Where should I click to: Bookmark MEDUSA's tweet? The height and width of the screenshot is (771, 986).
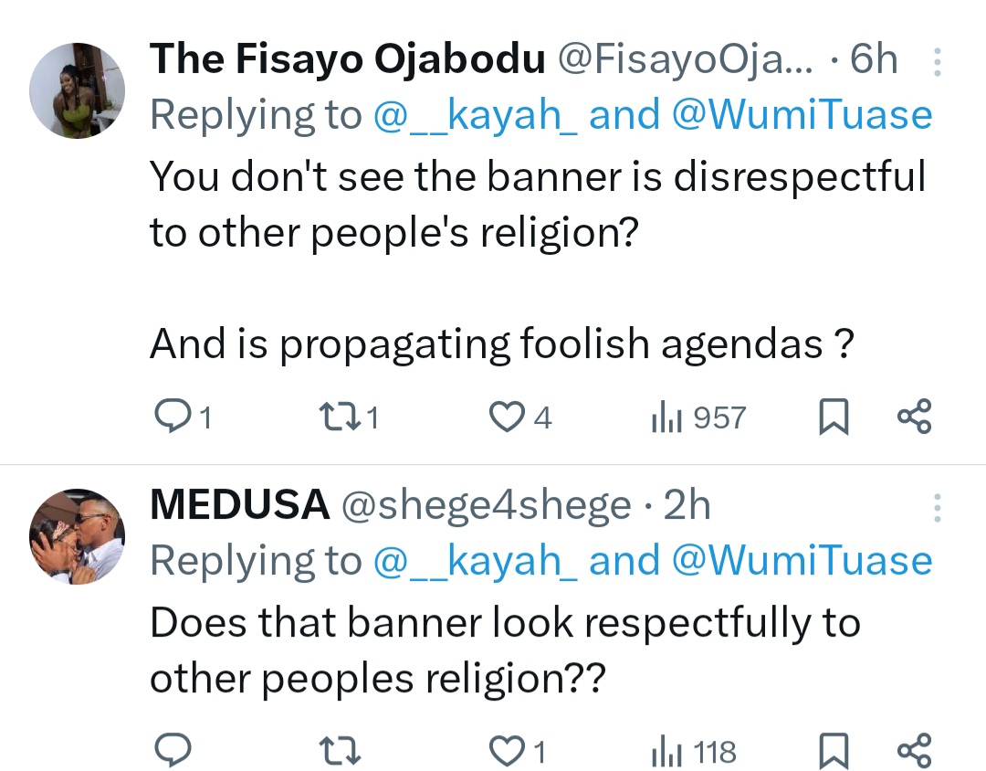click(833, 753)
